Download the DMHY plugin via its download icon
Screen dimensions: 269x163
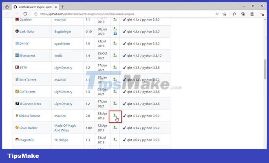click(115, 44)
